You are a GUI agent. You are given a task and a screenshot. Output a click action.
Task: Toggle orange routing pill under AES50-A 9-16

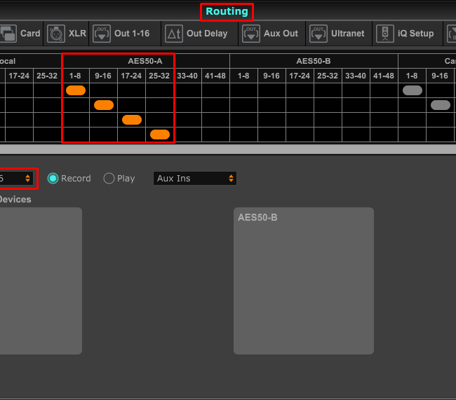coord(104,105)
